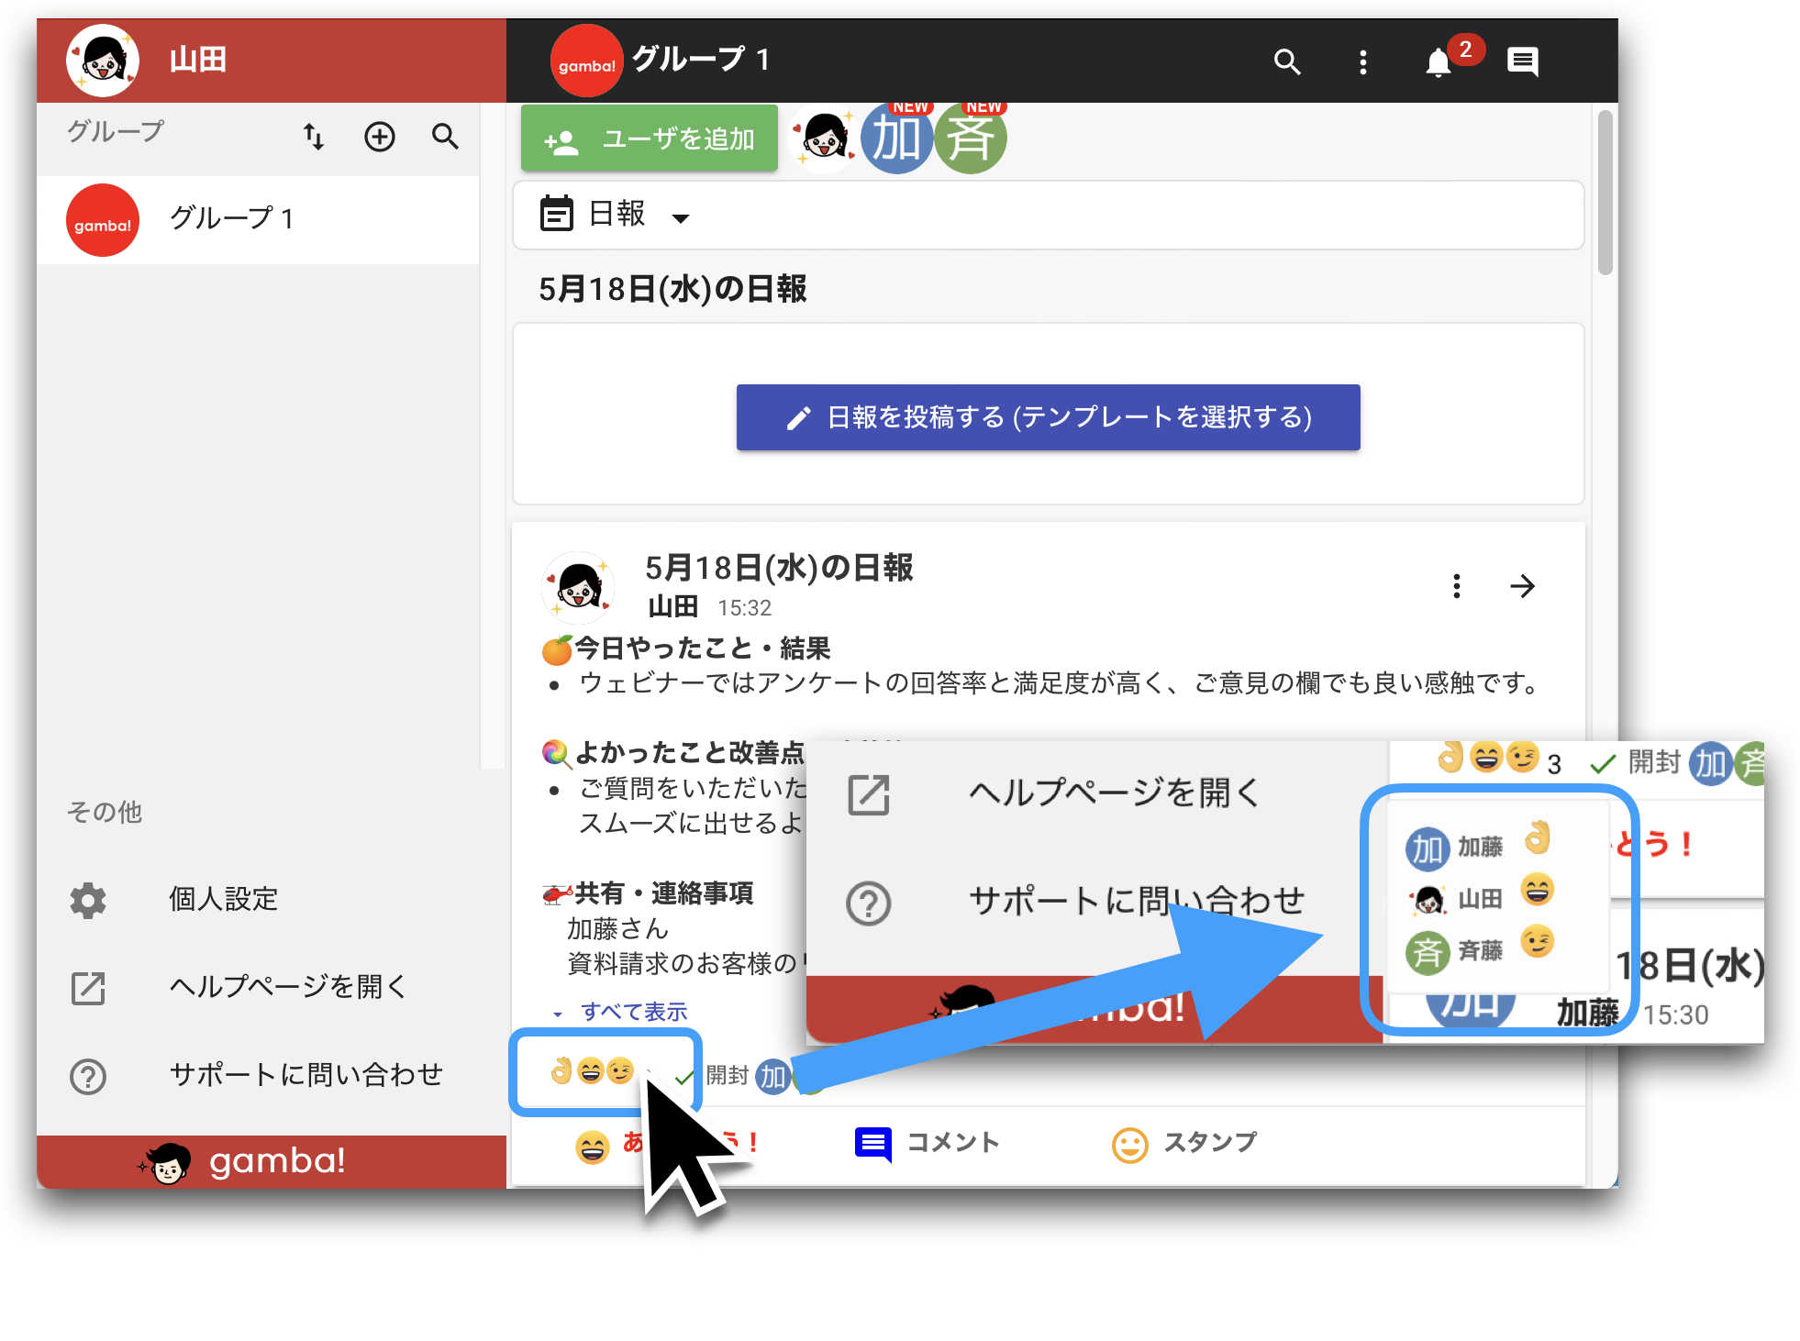Click サポートに問い合わせ in sidebar
The height and width of the screenshot is (1341, 1800).
point(257,1075)
